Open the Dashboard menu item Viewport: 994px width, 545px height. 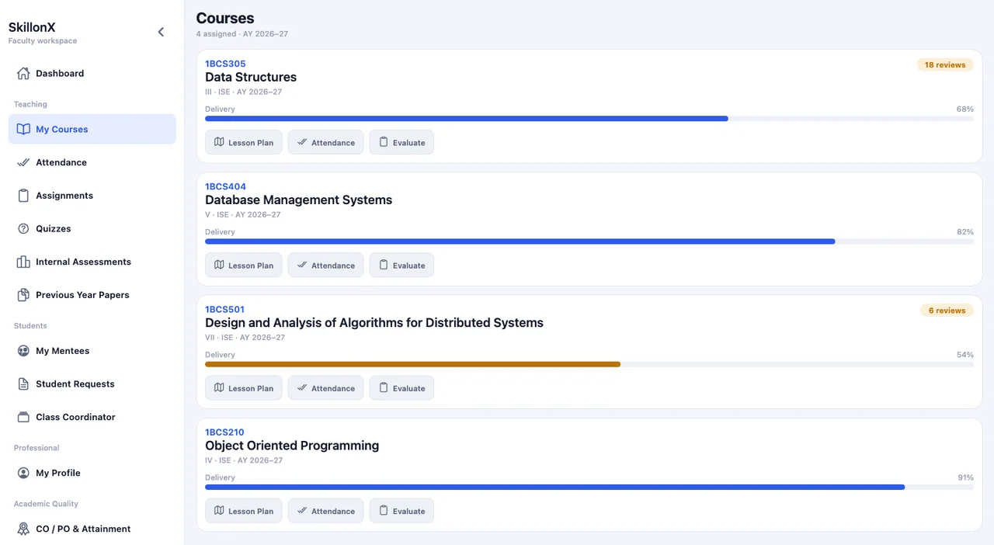92,73
